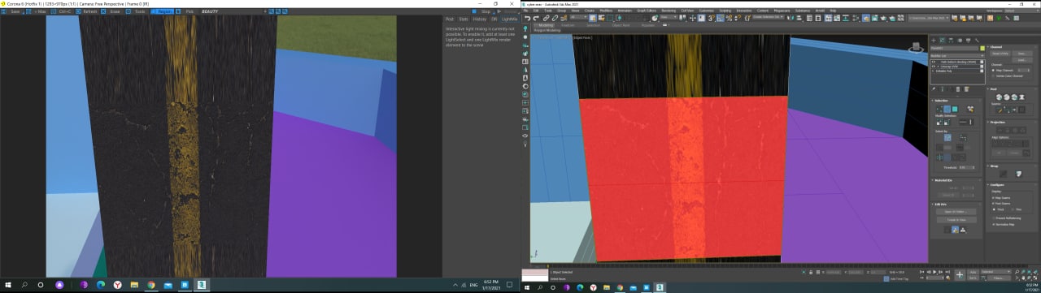Open the Modifier List dropdown
Viewport: 1041px width, 293px height.
957,55
